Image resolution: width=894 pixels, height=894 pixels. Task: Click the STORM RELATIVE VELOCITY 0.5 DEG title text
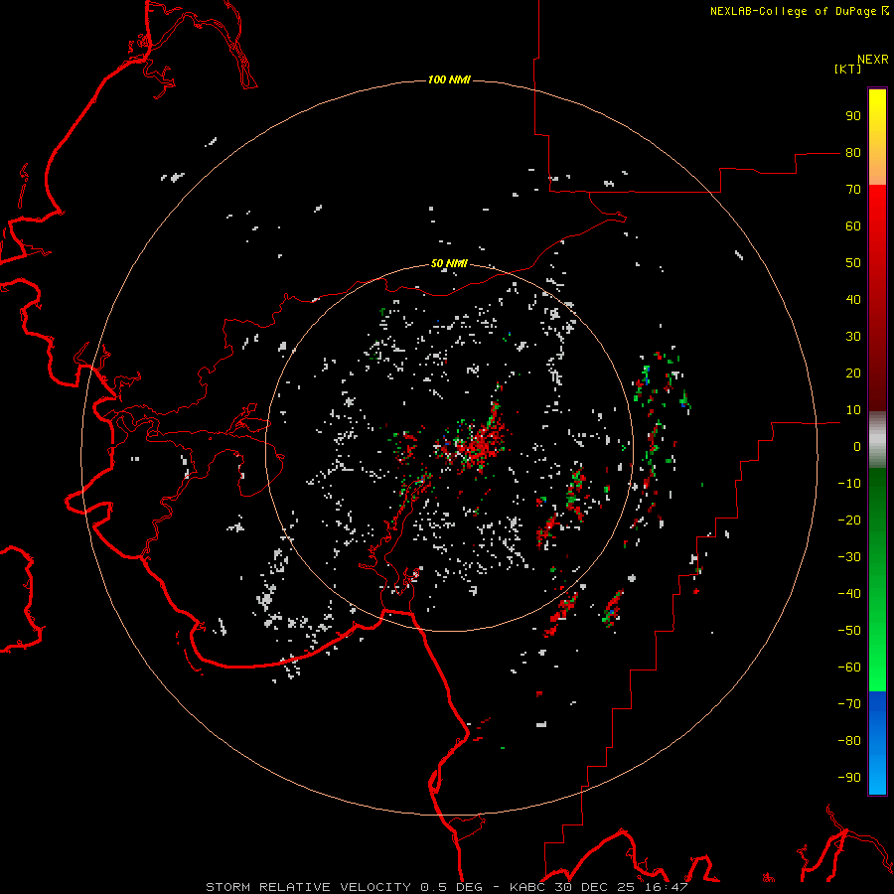(344, 887)
